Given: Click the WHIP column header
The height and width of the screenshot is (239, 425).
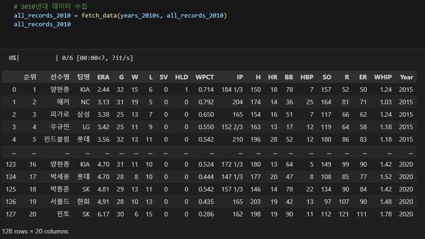Looking at the screenshot, I should tap(383, 77).
